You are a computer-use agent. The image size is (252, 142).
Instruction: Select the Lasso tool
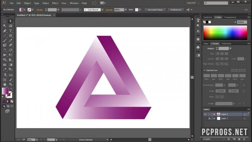[x=11, y=26]
